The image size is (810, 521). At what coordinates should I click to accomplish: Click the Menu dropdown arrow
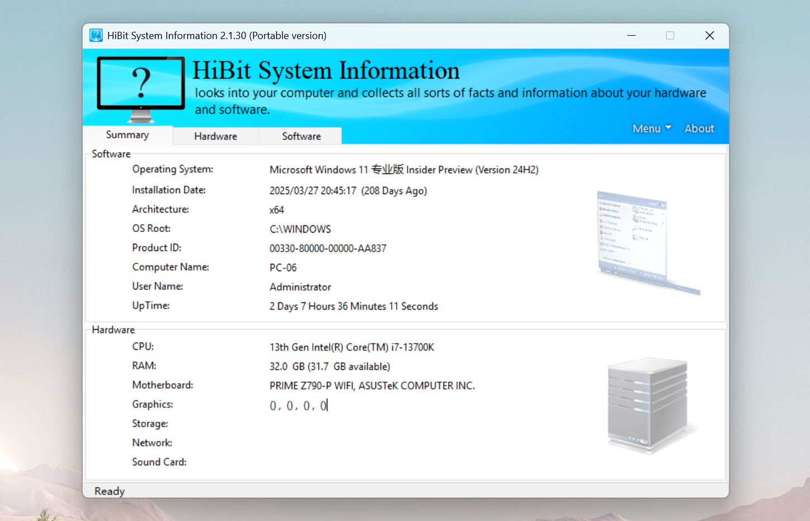(x=668, y=128)
